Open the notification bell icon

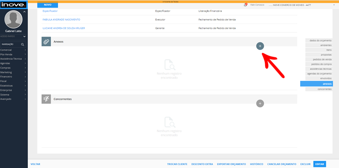click(245, 5)
